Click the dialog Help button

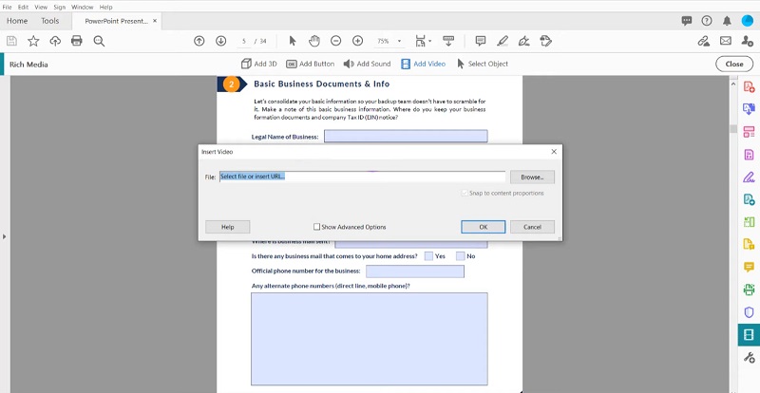227,227
